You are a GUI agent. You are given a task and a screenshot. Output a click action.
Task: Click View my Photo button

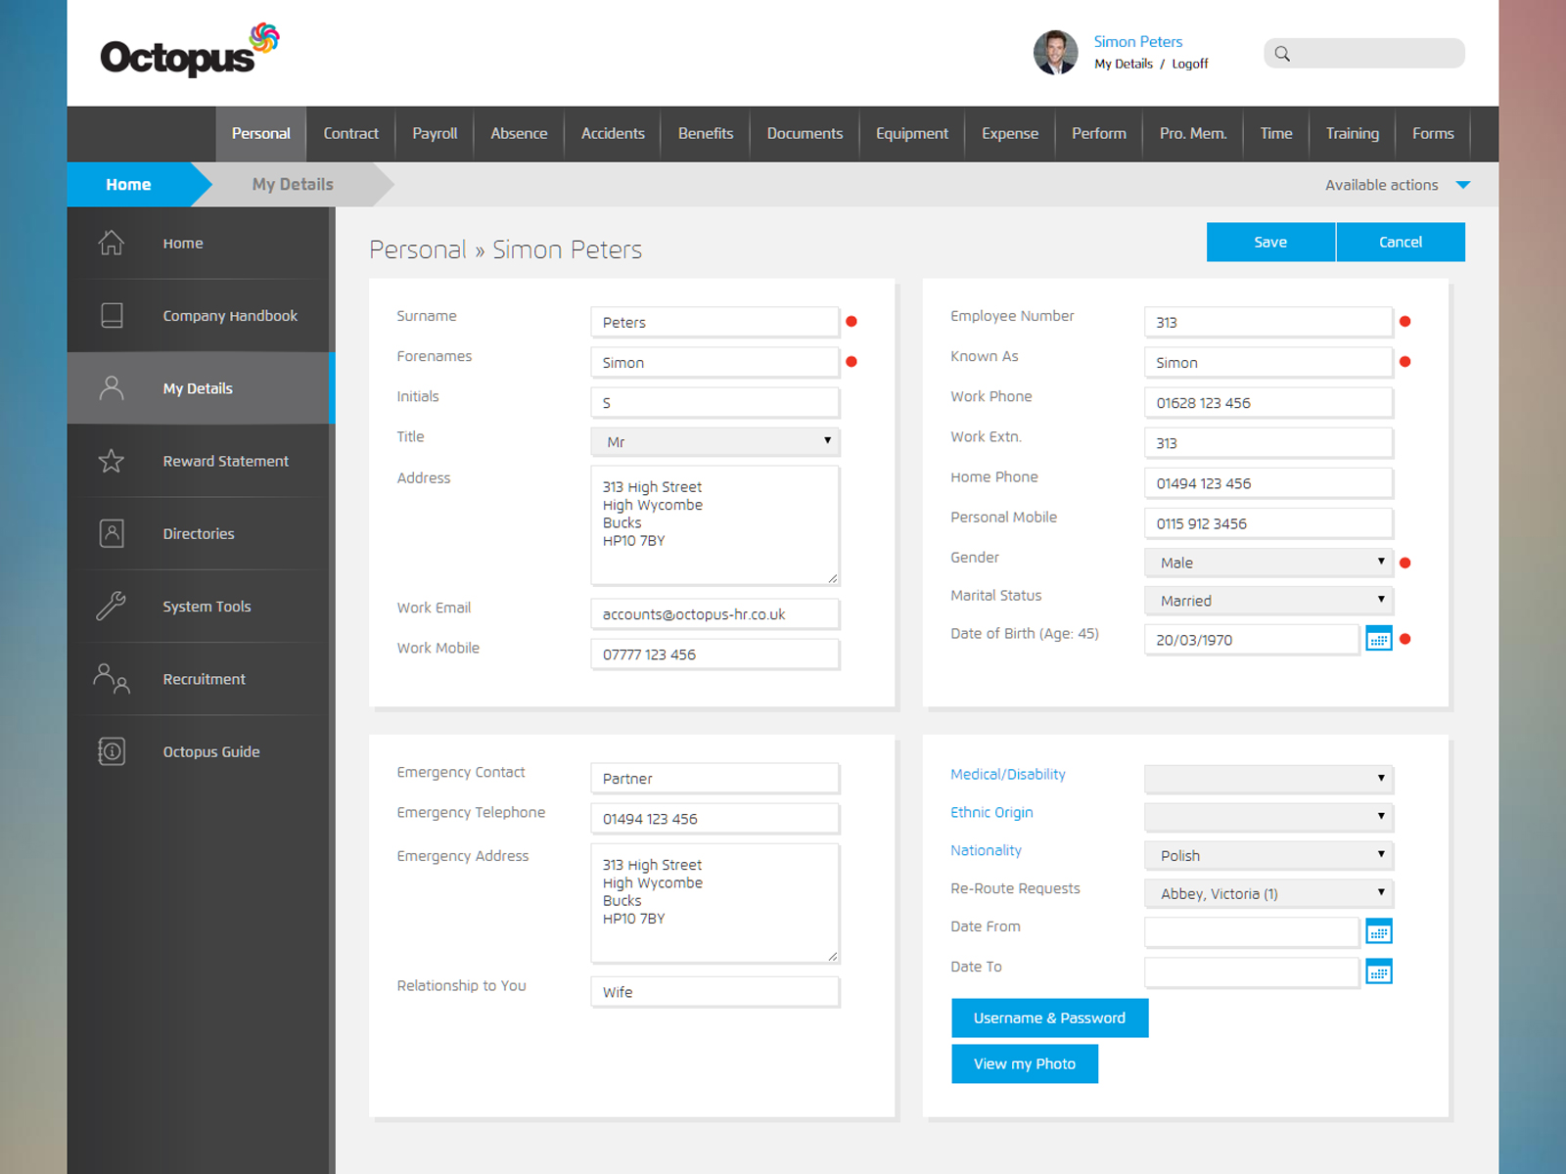[1025, 1064]
